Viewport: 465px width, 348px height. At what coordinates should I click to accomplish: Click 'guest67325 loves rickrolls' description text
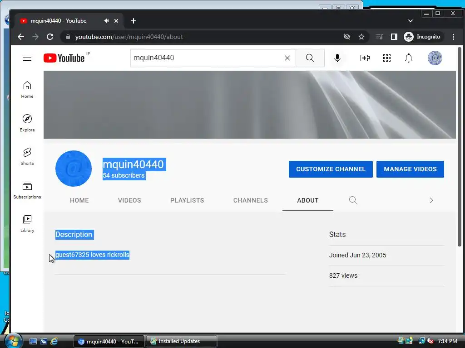tap(92, 255)
